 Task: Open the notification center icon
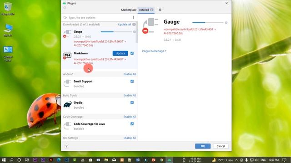click(284, 160)
